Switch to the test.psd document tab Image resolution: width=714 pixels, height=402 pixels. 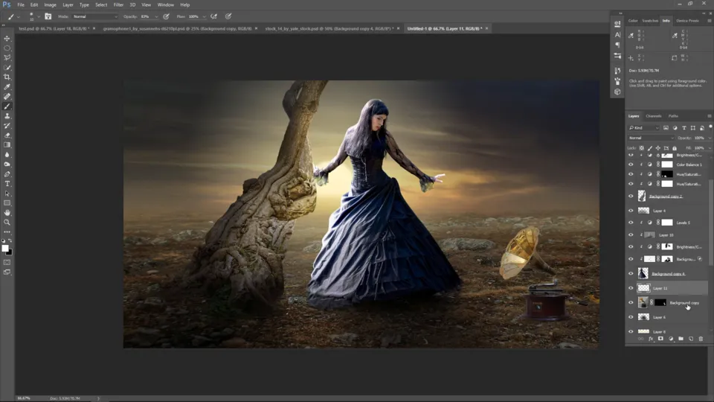pyautogui.click(x=54, y=28)
